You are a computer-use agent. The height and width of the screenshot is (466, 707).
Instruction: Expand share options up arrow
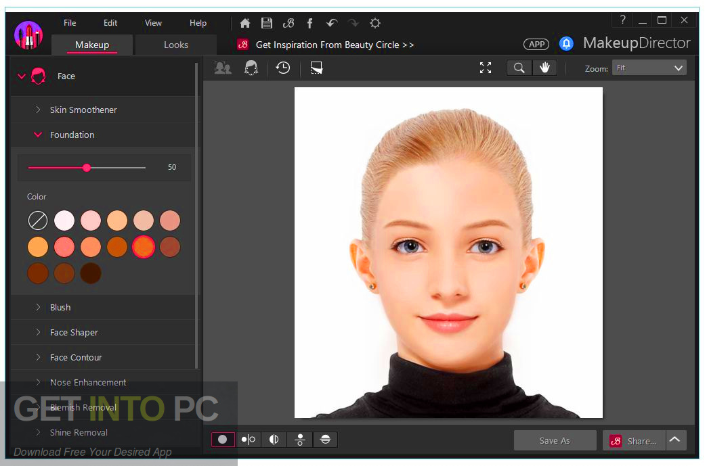pos(675,440)
